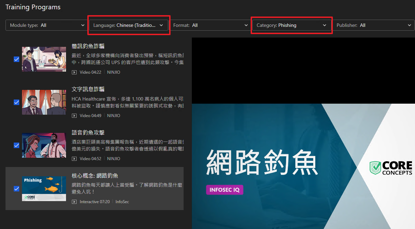This screenshot has height=229, width=415.
Task: Change the Category: Phishing dropdown
Action: (x=292, y=25)
